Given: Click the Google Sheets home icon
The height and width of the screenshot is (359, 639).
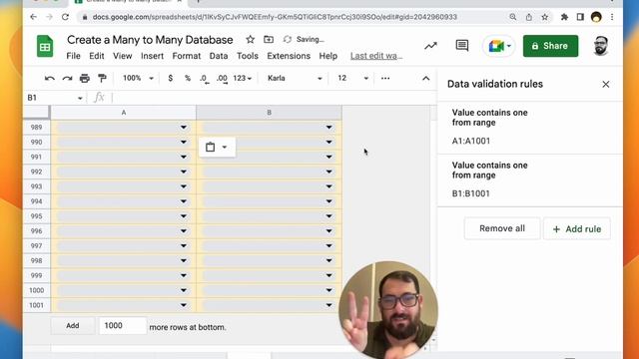Looking at the screenshot, I should click(45, 46).
